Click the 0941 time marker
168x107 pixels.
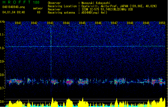click(x=18, y=23)
